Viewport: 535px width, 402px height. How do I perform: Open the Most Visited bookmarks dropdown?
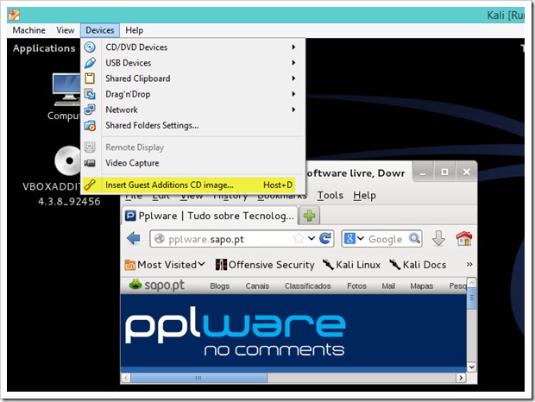pyautogui.click(x=165, y=265)
